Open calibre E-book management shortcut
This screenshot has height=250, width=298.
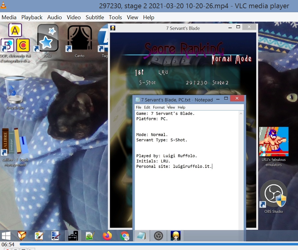tap(15, 141)
